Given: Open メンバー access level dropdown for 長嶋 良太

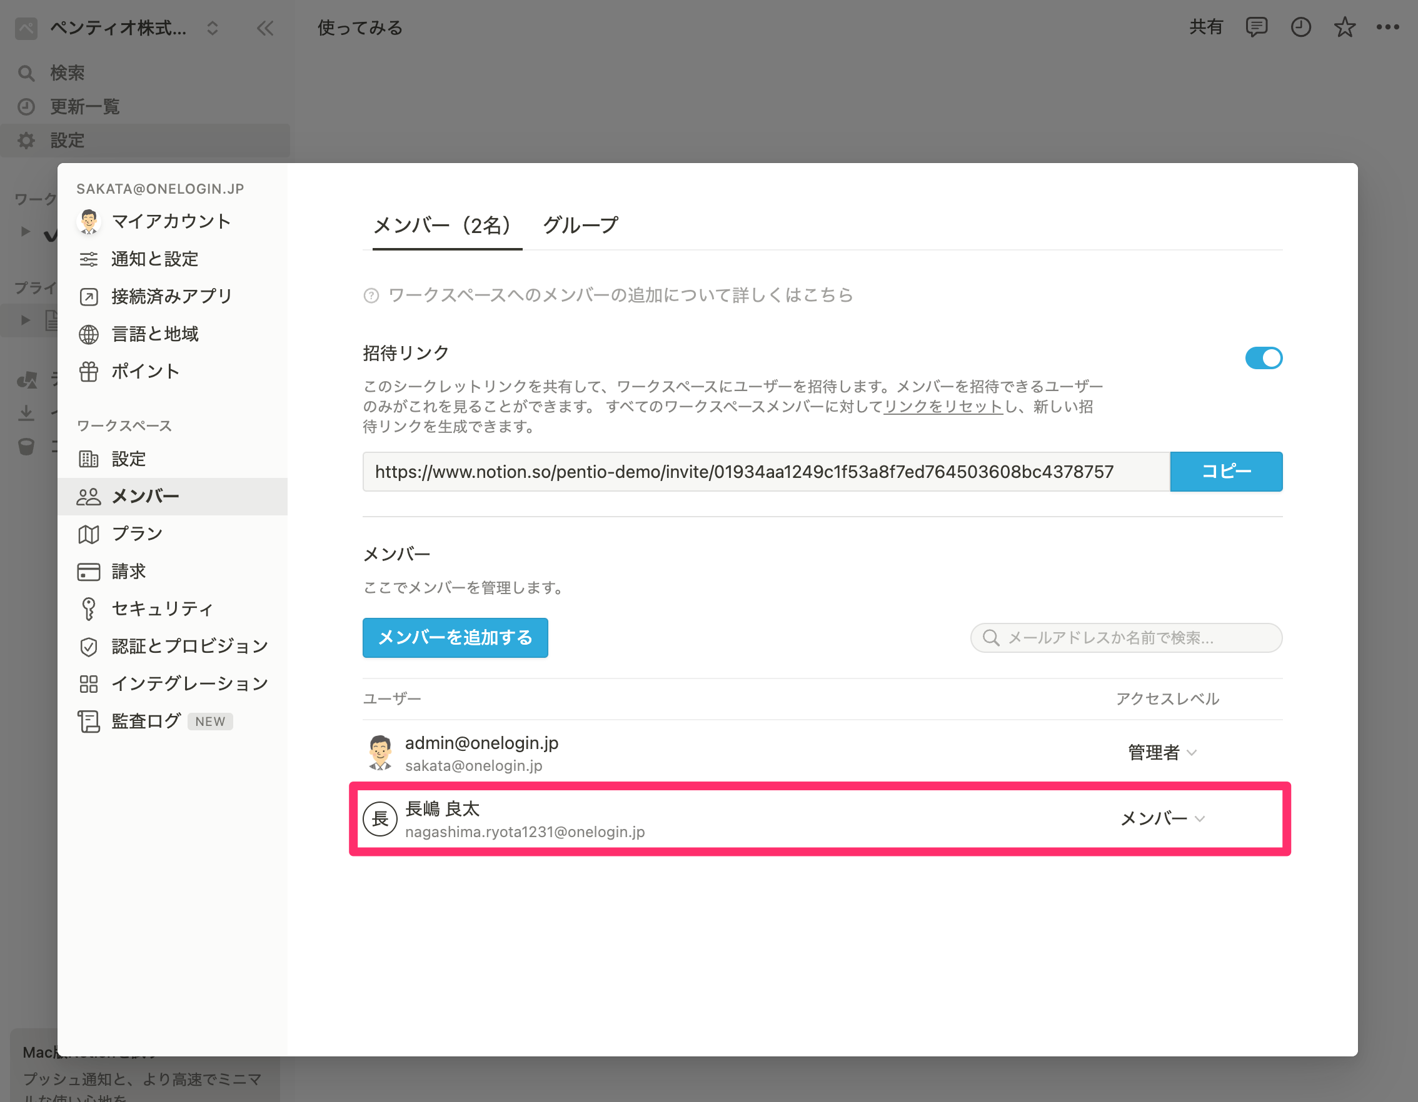Looking at the screenshot, I should (x=1162, y=818).
